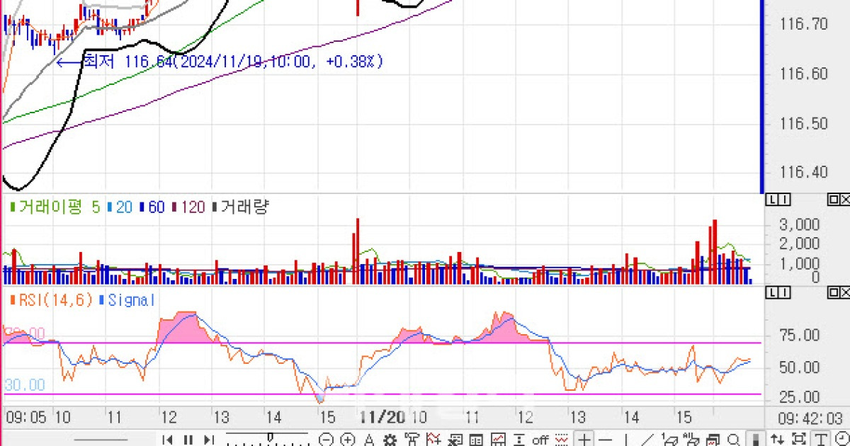This screenshot has height=446, width=850.
Task: Open the chart tools hammer icon
Action: [411, 439]
